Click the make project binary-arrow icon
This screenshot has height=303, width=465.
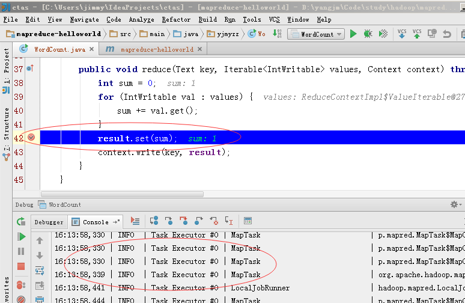[x=277, y=34]
